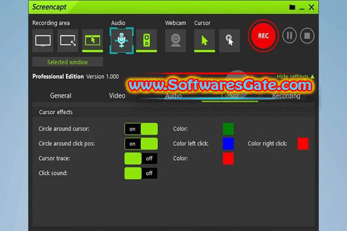Stop the recording
Image resolution: width=347 pixels, height=231 pixels.
tap(307, 36)
